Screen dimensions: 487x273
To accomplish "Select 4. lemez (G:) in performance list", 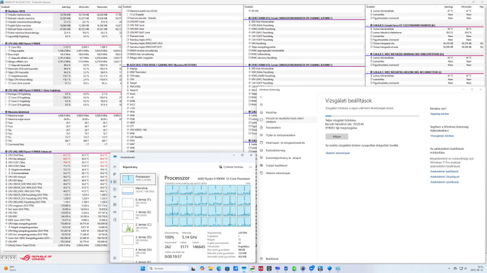I will click(x=138, y=252).
